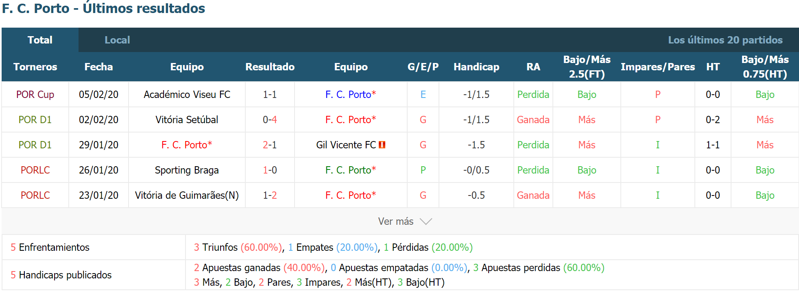Click the red card icon beside Gil Vicente FC
799x291 pixels.
[x=382, y=145]
